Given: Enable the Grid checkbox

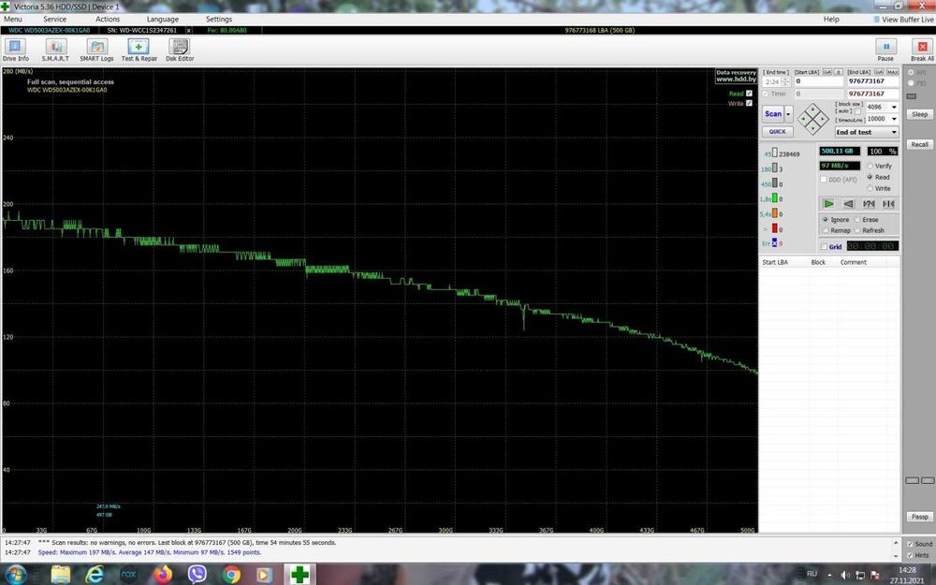Looking at the screenshot, I should click(x=825, y=246).
